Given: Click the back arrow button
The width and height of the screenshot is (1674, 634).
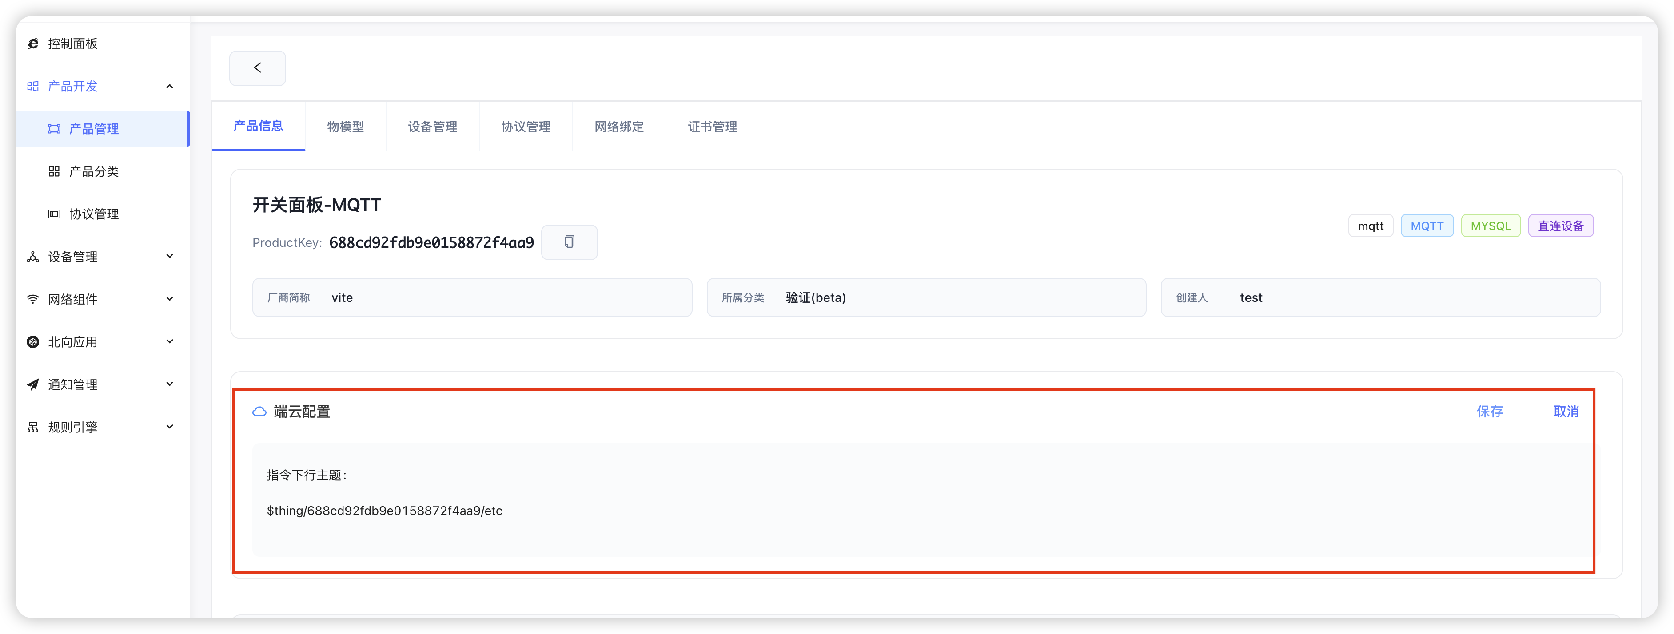Looking at the screenshot, I should click(257, 67).
